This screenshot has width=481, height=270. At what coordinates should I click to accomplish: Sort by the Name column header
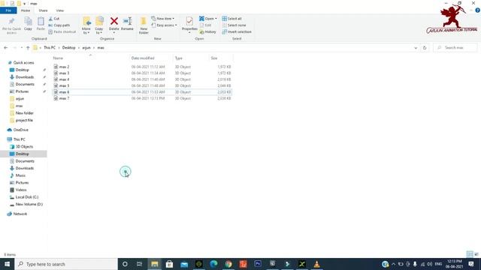(58, 58)
